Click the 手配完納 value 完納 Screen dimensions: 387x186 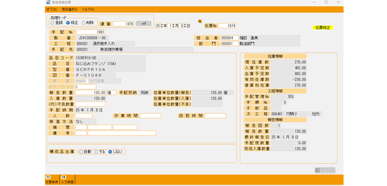pyautogui.click(x=144, y=92)
